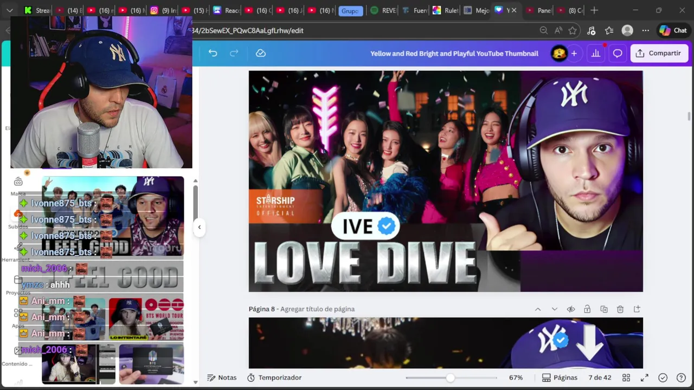Adjust the zoom slider handle
The height and width of the screenshot is (390, 694).
click(x=451, y=378)
